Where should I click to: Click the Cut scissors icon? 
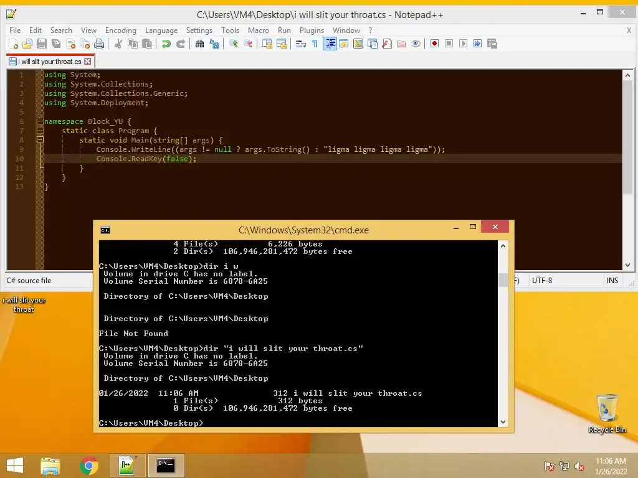pos(118,44)
